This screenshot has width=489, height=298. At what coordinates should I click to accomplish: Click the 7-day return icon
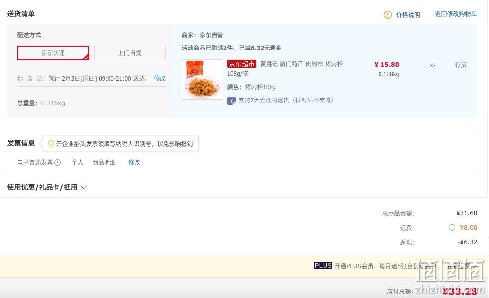pos(231,101)
